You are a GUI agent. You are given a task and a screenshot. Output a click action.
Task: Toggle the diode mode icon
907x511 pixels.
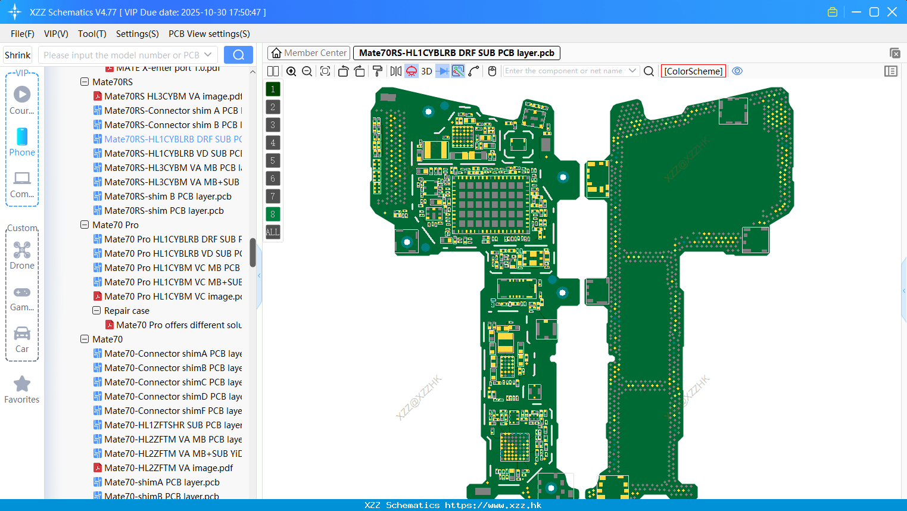[x=442, y=71]
